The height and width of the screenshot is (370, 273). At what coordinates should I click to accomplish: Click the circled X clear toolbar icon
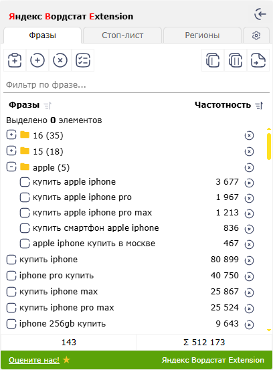click(x=60, y=60)
